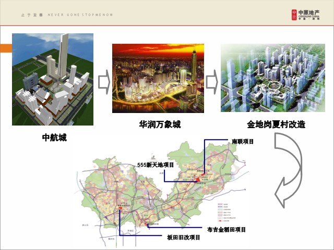The width and height of the screenshot is (334, 250).
Task: Click the 坂田旧改项目 map label
Action: (184, 238)
